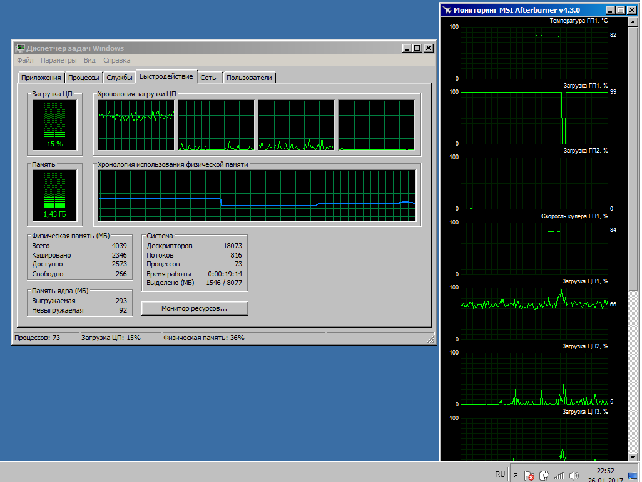The height and width of the screenshot is (482, 642).
Task: Click the Task Manager title bar icon
Action: (x=20, y=48)
